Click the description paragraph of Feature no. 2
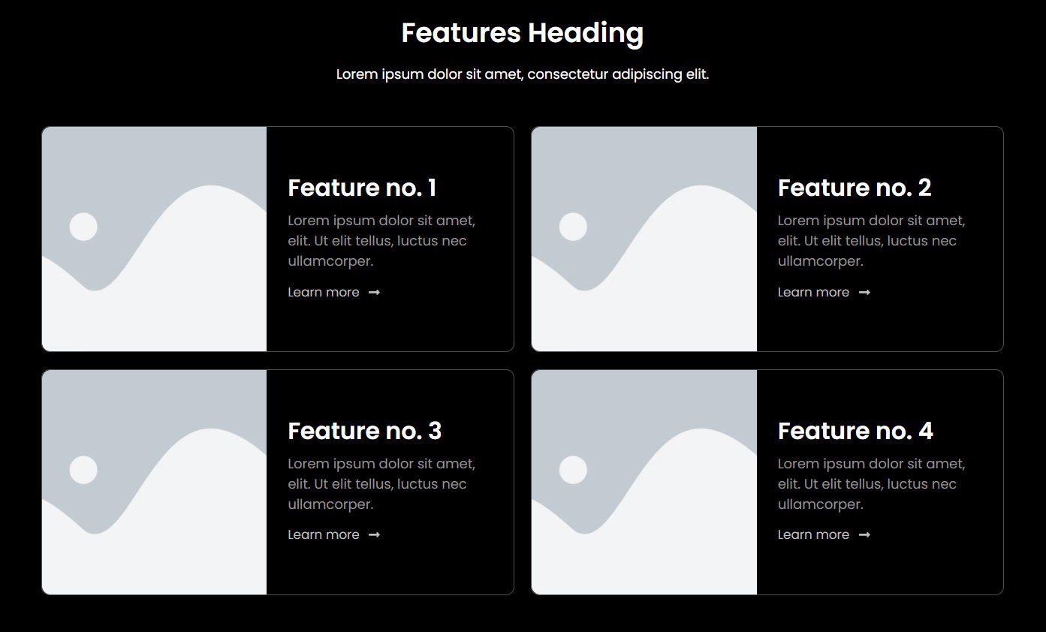Screen dimensions: 1046x632 click(872, 241)
